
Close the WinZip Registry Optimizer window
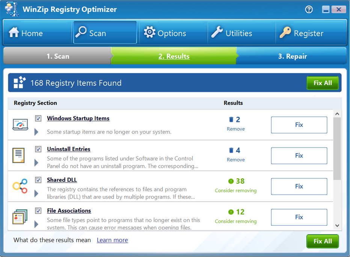[339, 9]
